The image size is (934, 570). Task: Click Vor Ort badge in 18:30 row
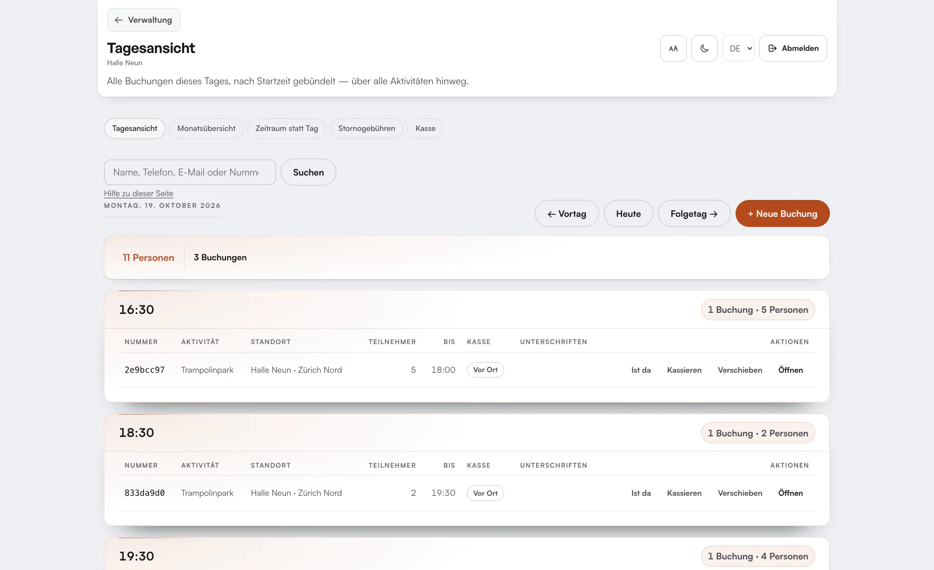(485, 493)
